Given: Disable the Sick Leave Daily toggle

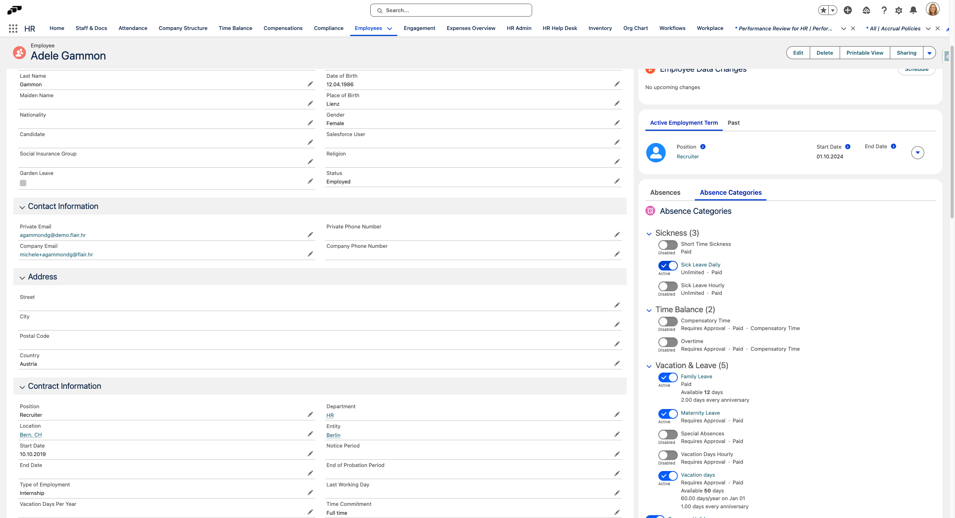Looking at the screenshot, I should coord(667,266).
